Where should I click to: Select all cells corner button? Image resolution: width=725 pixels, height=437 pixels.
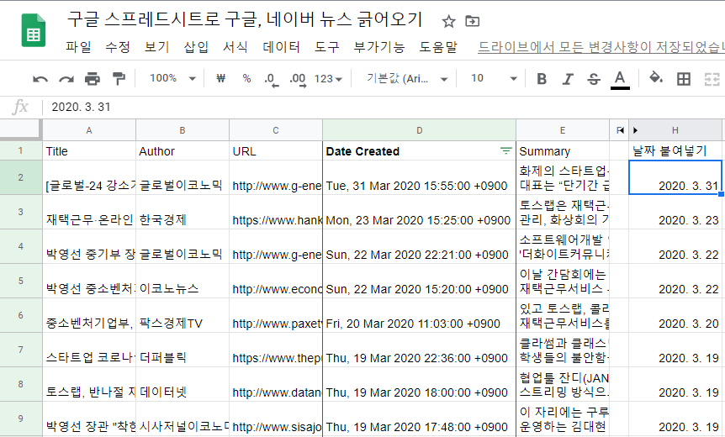coord(21,129)
